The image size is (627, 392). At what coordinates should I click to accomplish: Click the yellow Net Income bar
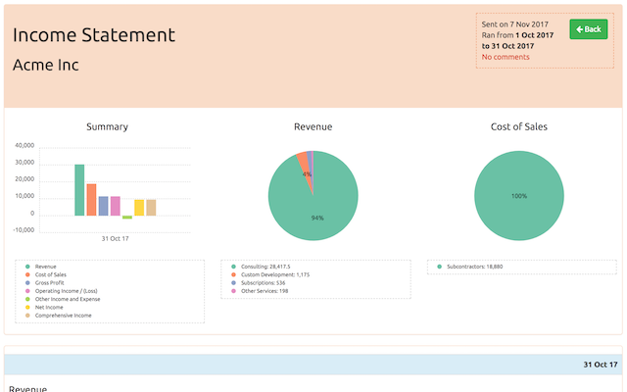[x=139, y=208]
